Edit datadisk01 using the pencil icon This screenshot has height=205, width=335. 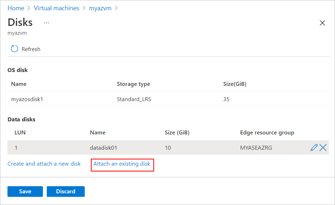314,147
